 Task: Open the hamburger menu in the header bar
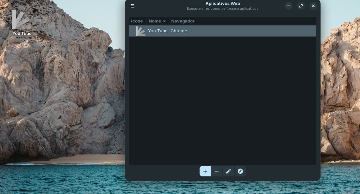(132, 6)
